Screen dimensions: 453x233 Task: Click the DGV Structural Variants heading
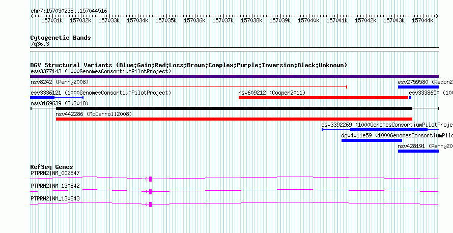(x=189, y=65)
